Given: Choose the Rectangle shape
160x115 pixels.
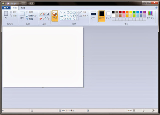Looking at the screenshot, I should coord(71,13).
